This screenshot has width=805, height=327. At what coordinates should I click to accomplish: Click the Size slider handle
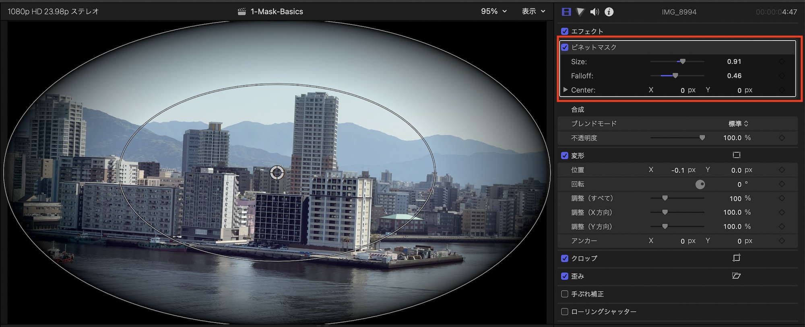point(683,62)
